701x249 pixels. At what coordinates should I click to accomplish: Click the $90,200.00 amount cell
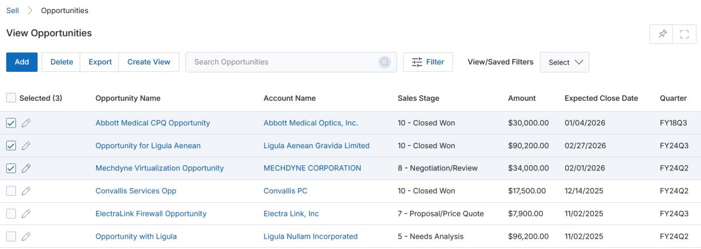click(x=528, y=145)
